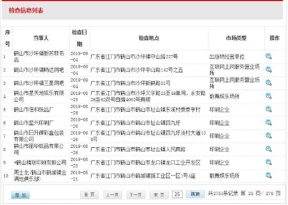Jump to last page with 末页

tap(159, 195)
